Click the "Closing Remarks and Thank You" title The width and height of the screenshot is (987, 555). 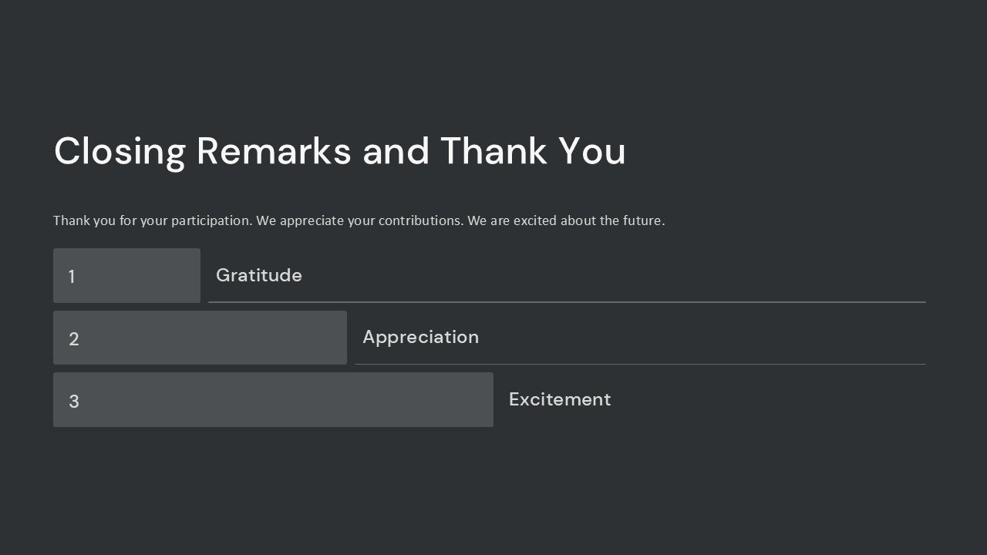339,151
